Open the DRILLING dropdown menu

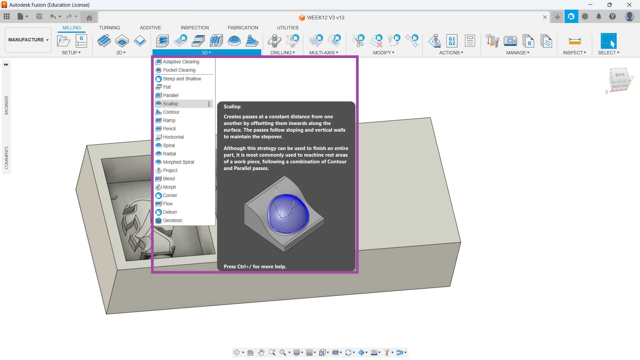282,53
